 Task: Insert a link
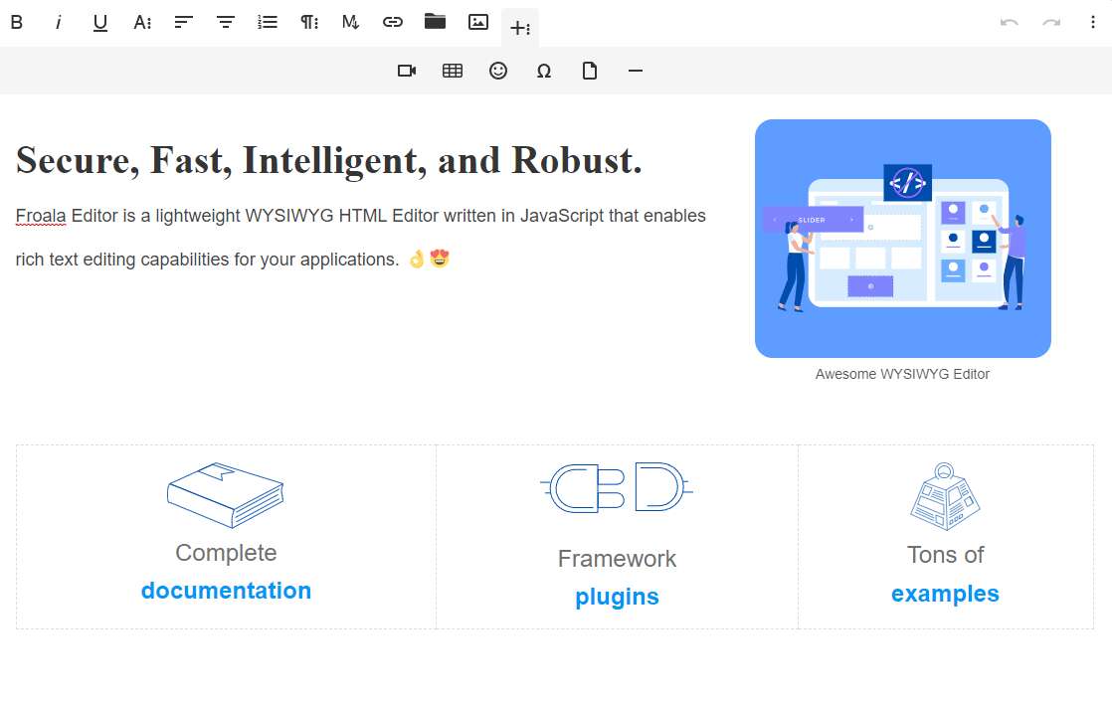tap(393, 23)
